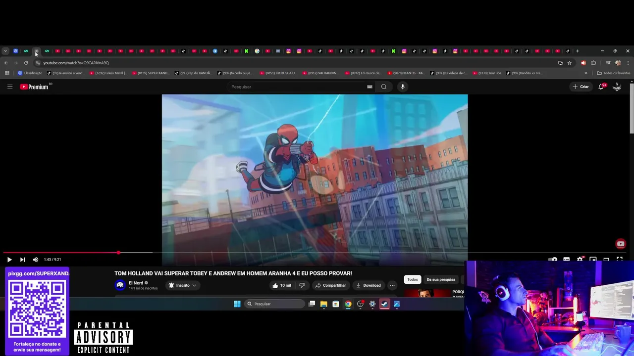The width and height of the screenshot is (634, 356).
Task: Share the video via Compartilhar
Action: (330, 285)
